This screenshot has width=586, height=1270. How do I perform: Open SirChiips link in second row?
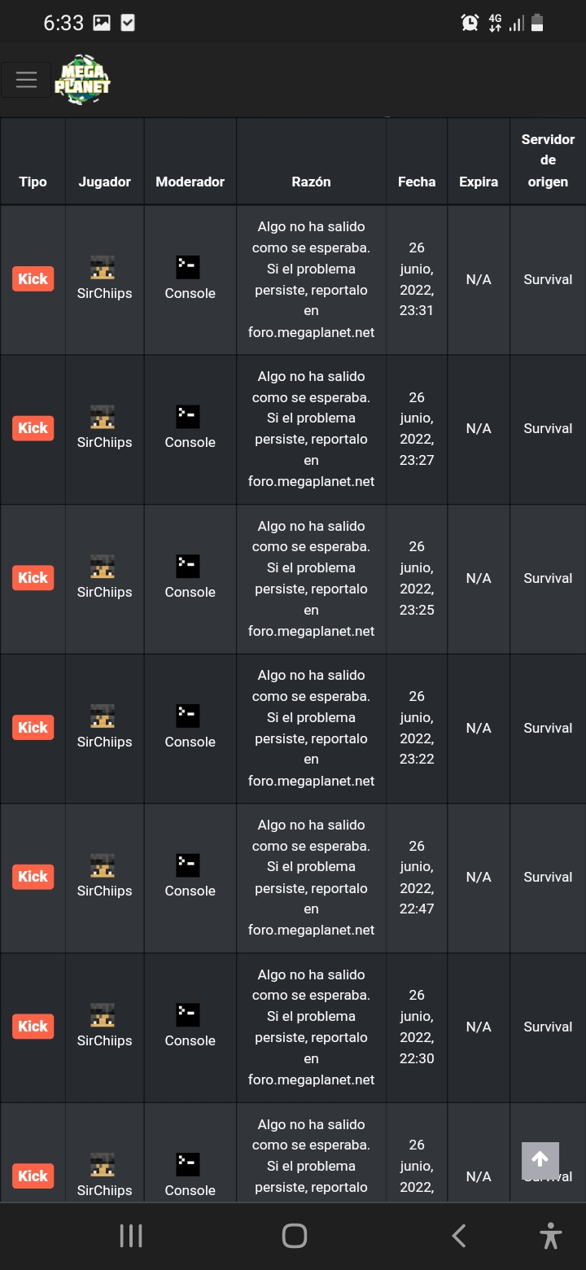pyautogui.click(x=104, y=442)
